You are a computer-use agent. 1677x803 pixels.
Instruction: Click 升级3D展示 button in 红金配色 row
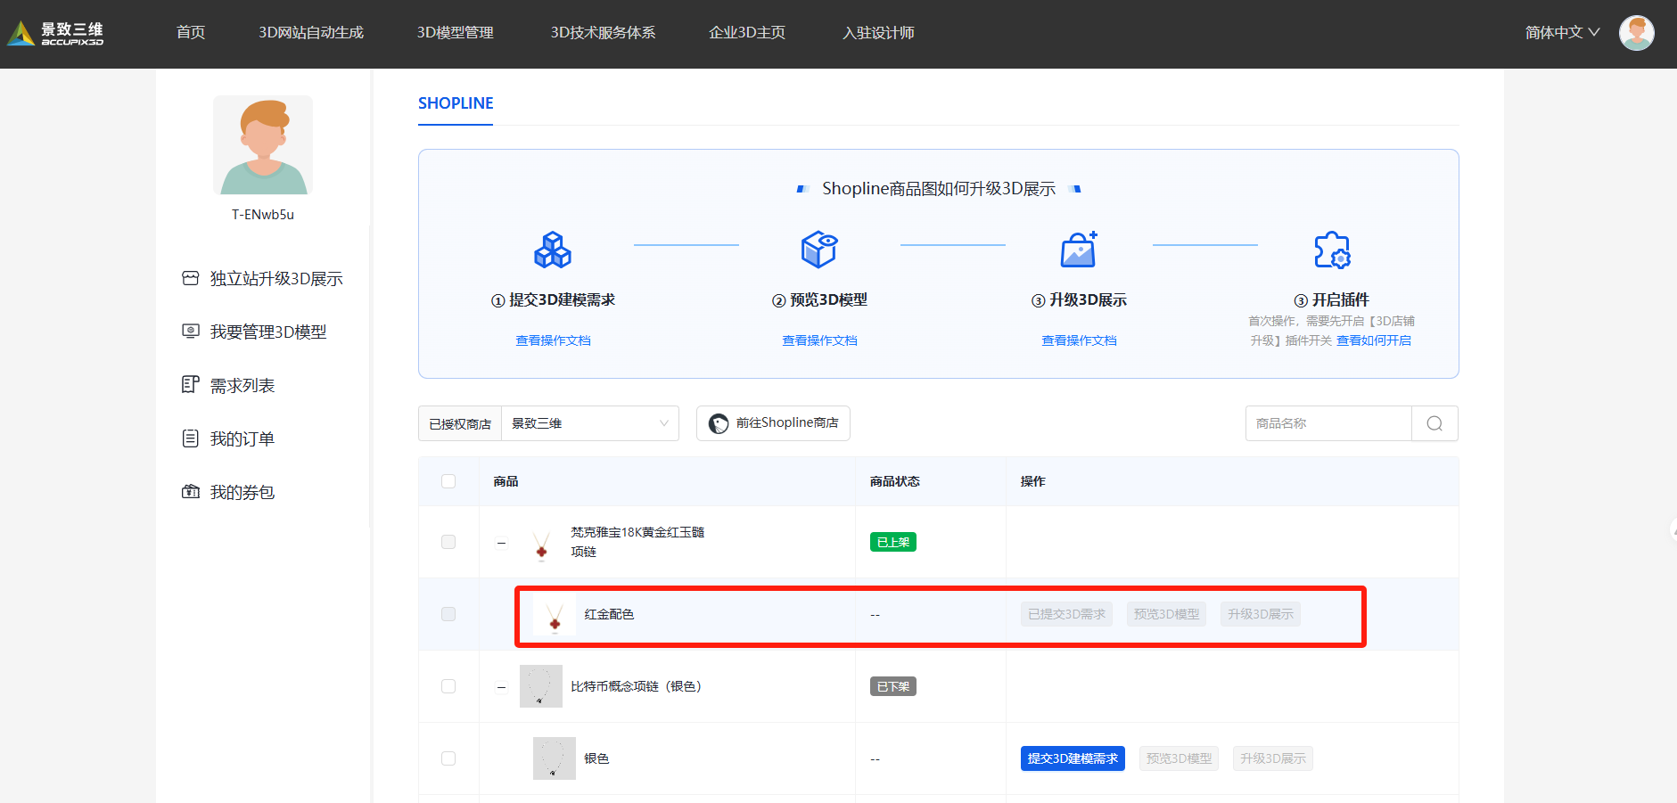(1261, 614)
